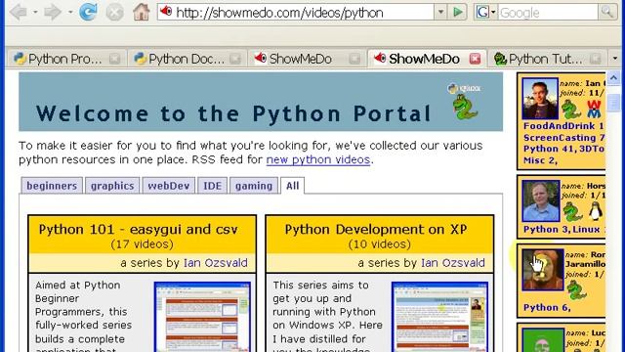The image size is (625, 352).
Task: Open Python Development on XP series
Action: 376,230
